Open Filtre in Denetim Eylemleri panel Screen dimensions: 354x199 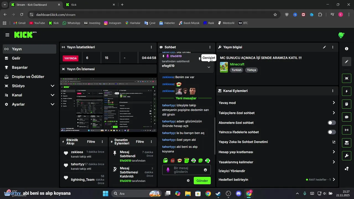click(x=140, y=142)
